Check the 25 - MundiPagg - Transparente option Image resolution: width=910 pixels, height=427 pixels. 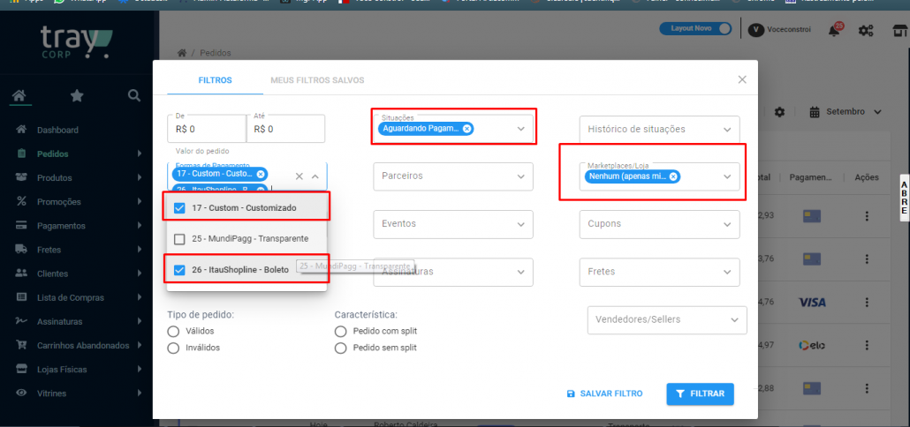point(179,239)
